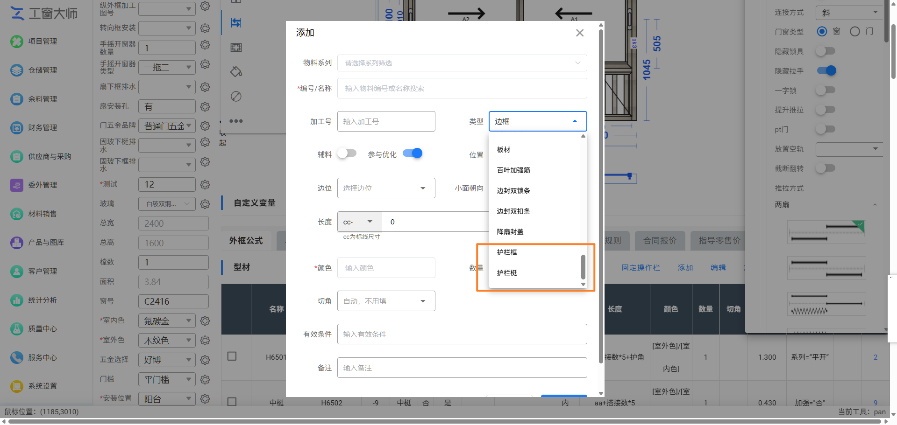This screenshot has width=897, height=425.
Task: Choose 百叶加强筋 from the type list
Action: click(x=513, y=170)
